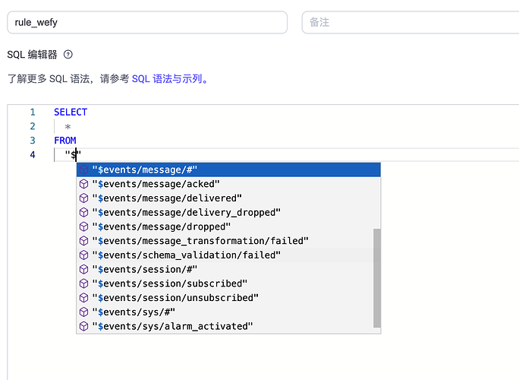
Task: Click cube icon beside "$events/sys/#"
Action: (x=83, y=312)
